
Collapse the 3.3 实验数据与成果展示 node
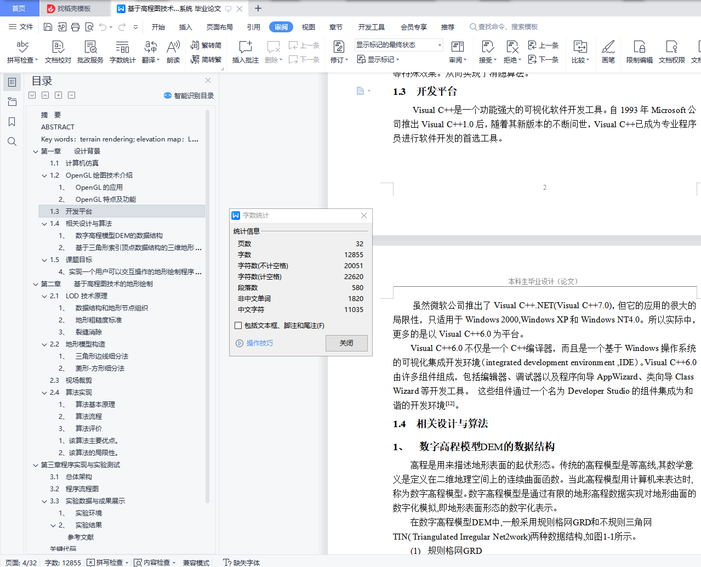(44, 501)
